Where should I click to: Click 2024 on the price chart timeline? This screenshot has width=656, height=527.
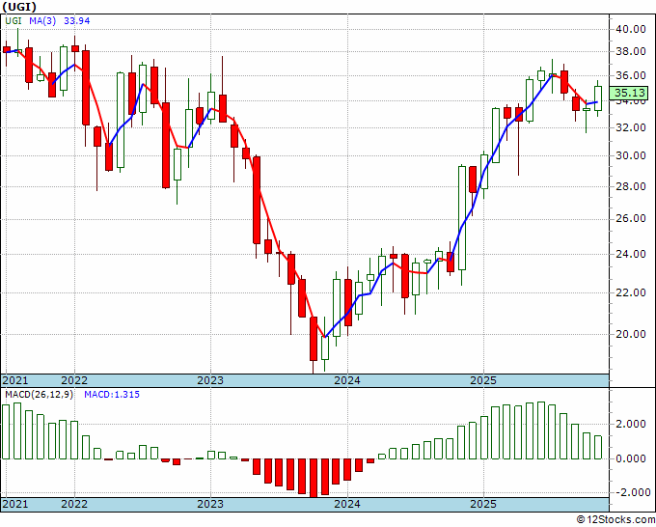(347, 380)
